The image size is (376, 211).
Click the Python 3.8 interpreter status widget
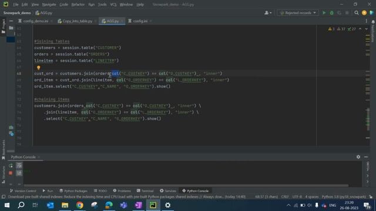344,197
